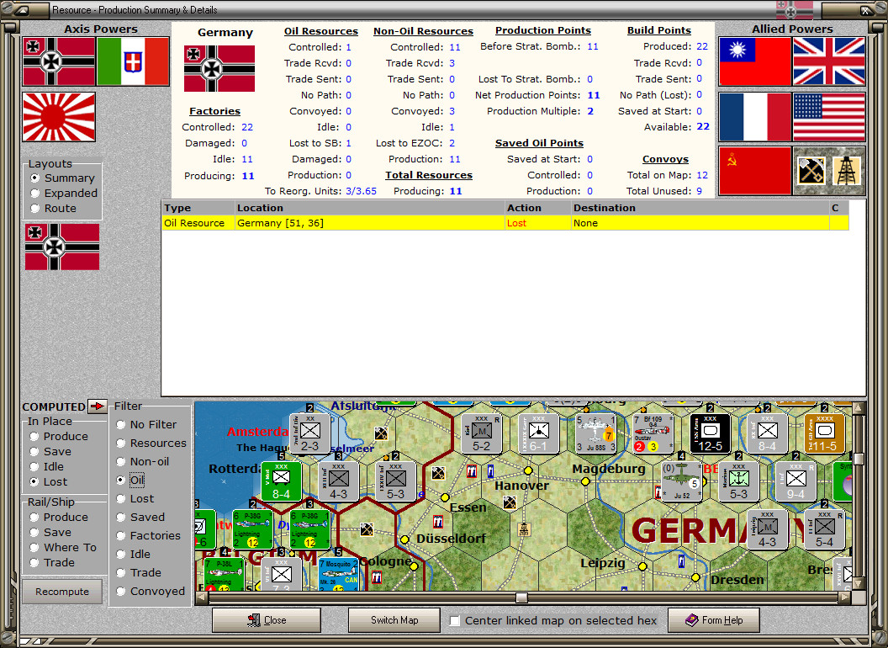
Task: Click the Switch Map button
Action: [x=394, y=620]
